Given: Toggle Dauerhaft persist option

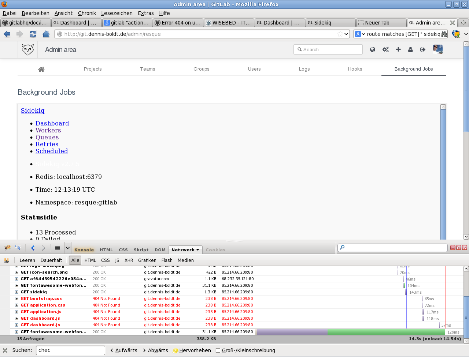Looking at the screenshot, I should click(51, 260).
